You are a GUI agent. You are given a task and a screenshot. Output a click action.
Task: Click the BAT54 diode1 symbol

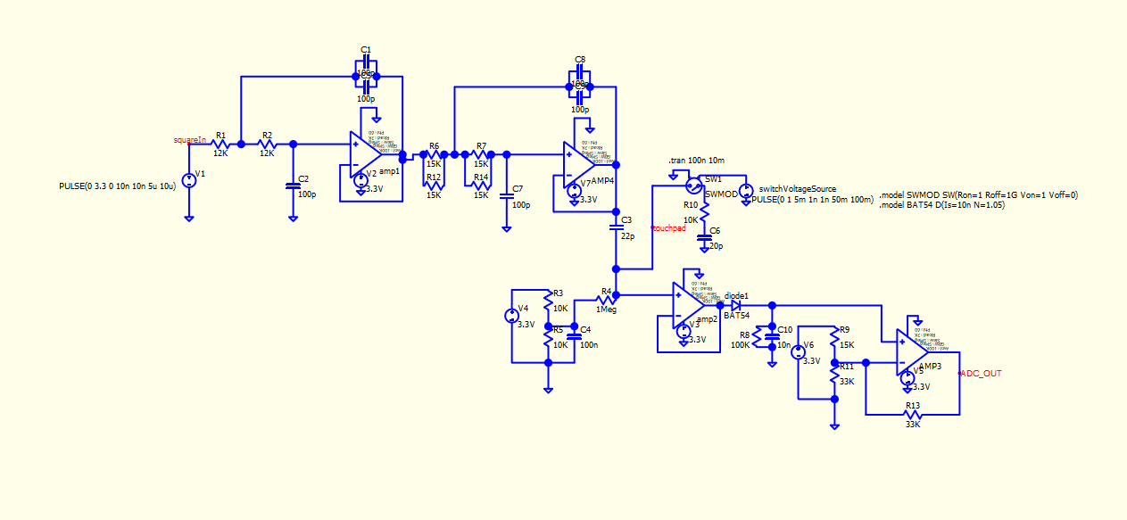coord(736,304)
